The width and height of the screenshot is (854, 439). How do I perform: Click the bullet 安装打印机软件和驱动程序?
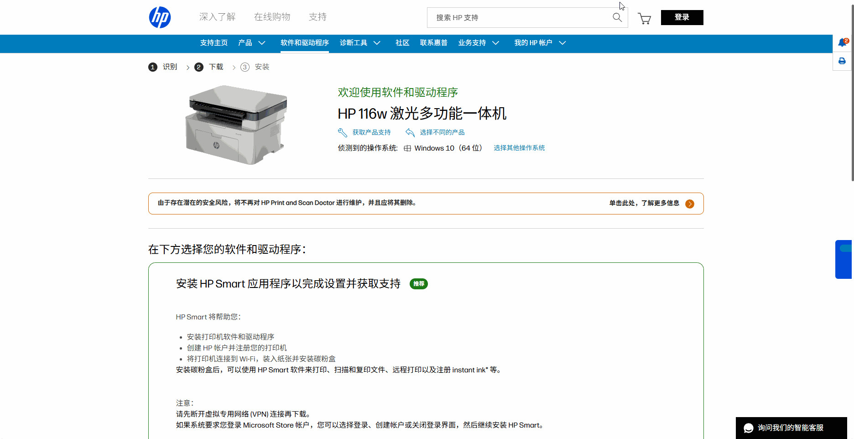pyautogui.click(x=230, y=337)
